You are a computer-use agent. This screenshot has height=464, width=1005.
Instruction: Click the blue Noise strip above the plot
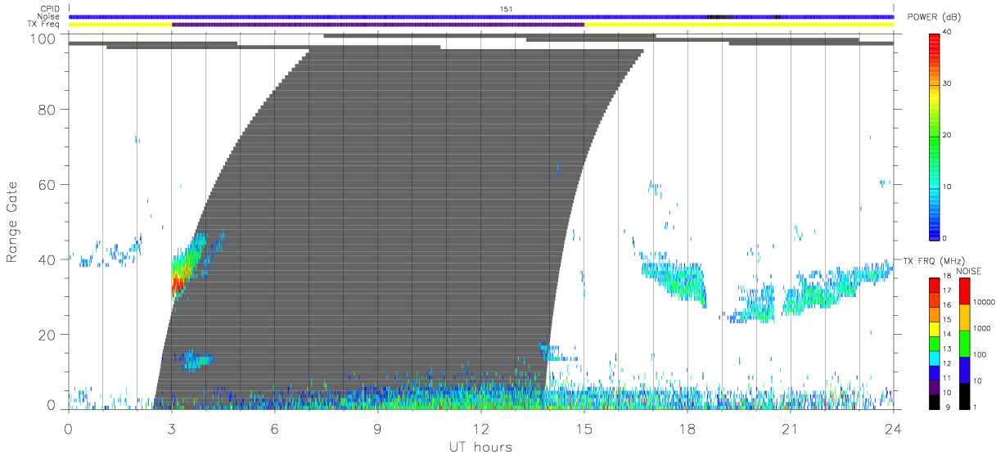481,16
